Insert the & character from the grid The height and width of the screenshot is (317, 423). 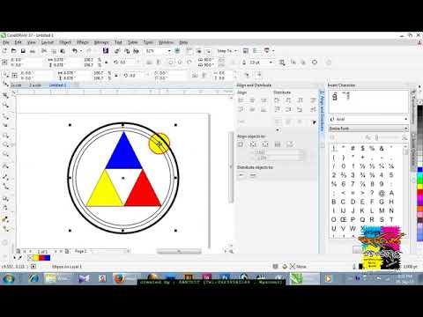click(382, 148)
